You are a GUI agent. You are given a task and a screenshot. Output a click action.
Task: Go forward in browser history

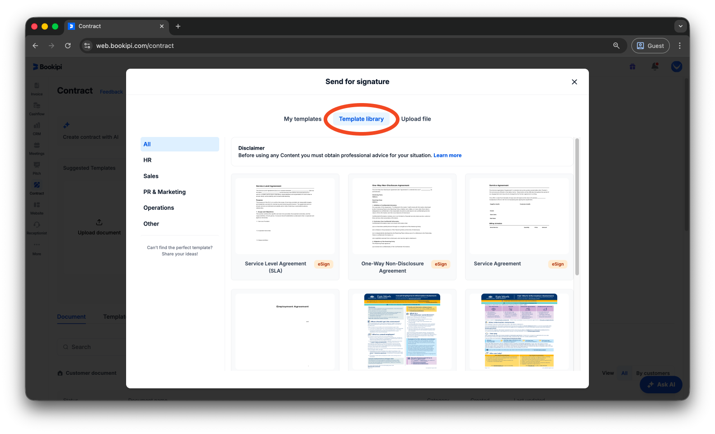point(52,46)
